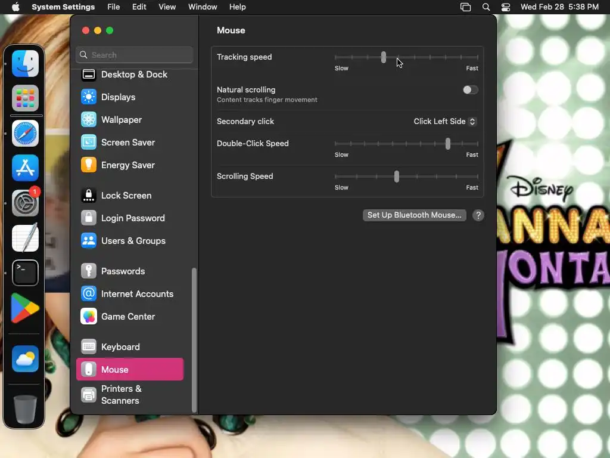
Task: Click the menu bar date and time
Action: point(559,7)
